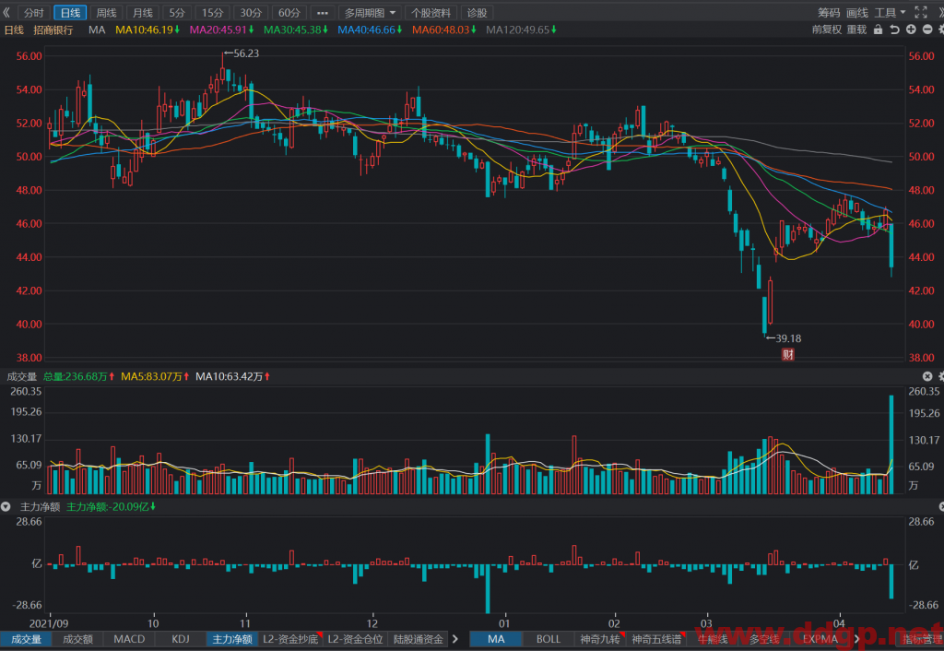Show more indicator tabs after 陆股通资金
This screenshot has width=944, height=651.
[455, 639]
